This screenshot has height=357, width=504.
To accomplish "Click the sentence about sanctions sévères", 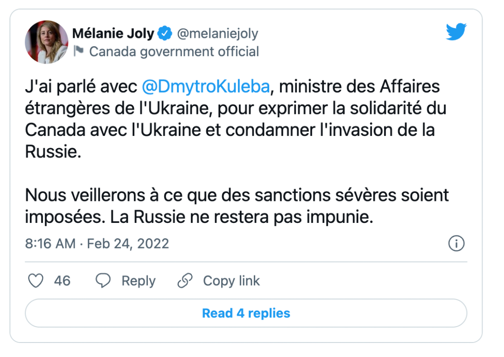I will 237,206.
